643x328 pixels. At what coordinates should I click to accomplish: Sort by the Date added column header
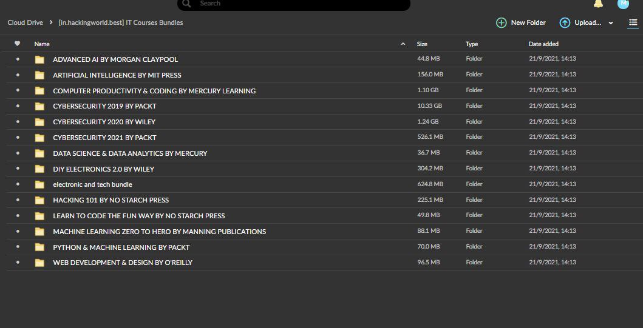click(x=543, y=44)
